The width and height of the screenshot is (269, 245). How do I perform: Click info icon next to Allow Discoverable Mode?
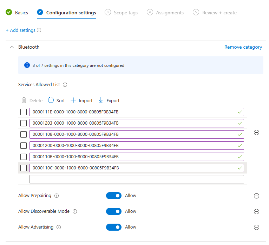[75, 211]
